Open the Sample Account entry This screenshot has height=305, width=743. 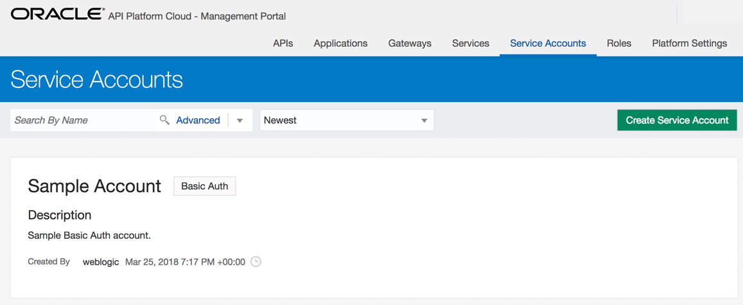(94, 186)
